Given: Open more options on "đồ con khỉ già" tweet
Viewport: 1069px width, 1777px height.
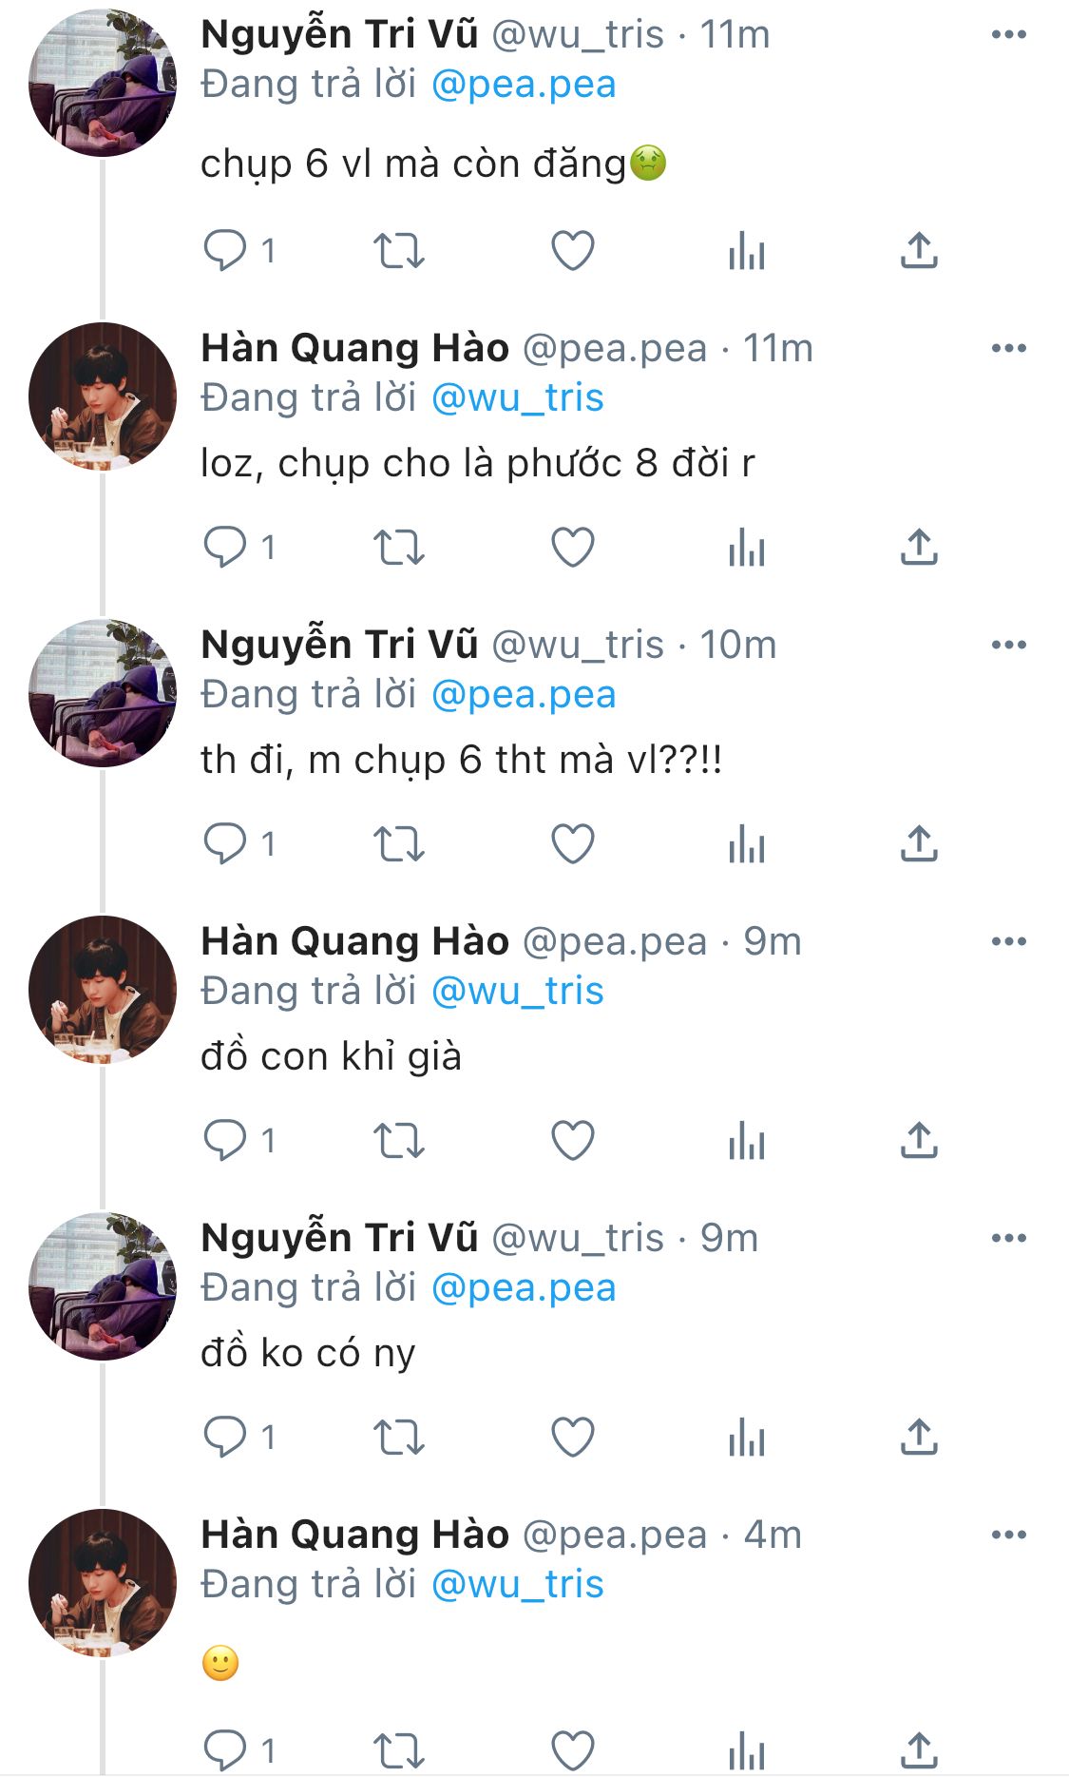Looking at the screenshot, I should [1008, 942].
